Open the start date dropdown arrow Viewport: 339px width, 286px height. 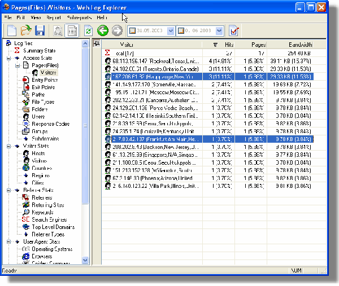(169, 31)
